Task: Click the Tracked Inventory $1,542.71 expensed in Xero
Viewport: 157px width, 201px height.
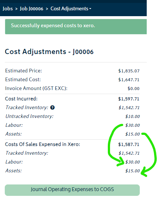Action: pos(129,153)
